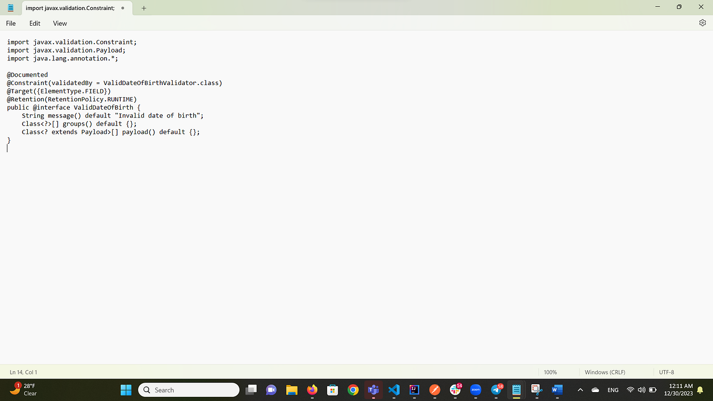The width and height of the screenshot is (713, 401).
Task: Open Microsoft Teams from the taskbar
Action: [x=373, y=390]
